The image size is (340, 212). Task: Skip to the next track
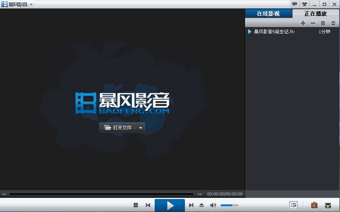pos(191,205)
